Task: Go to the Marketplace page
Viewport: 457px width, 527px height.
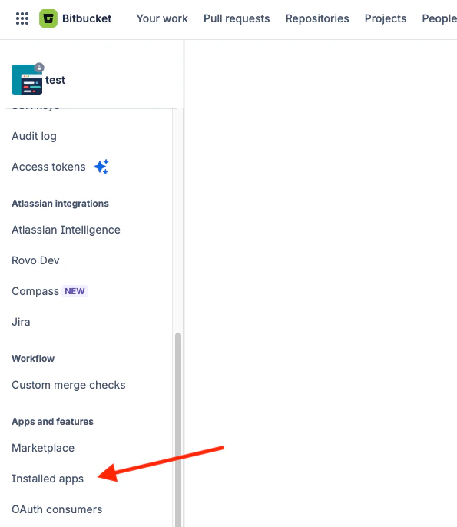Action: (x=43, y=448)
